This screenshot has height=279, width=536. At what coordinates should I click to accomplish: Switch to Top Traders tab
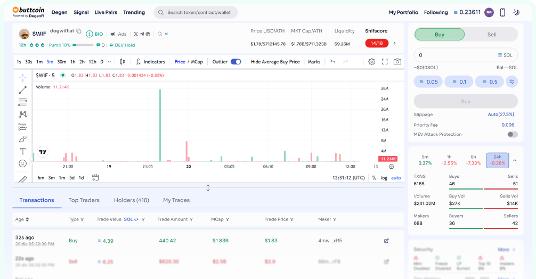click(84, 200)
